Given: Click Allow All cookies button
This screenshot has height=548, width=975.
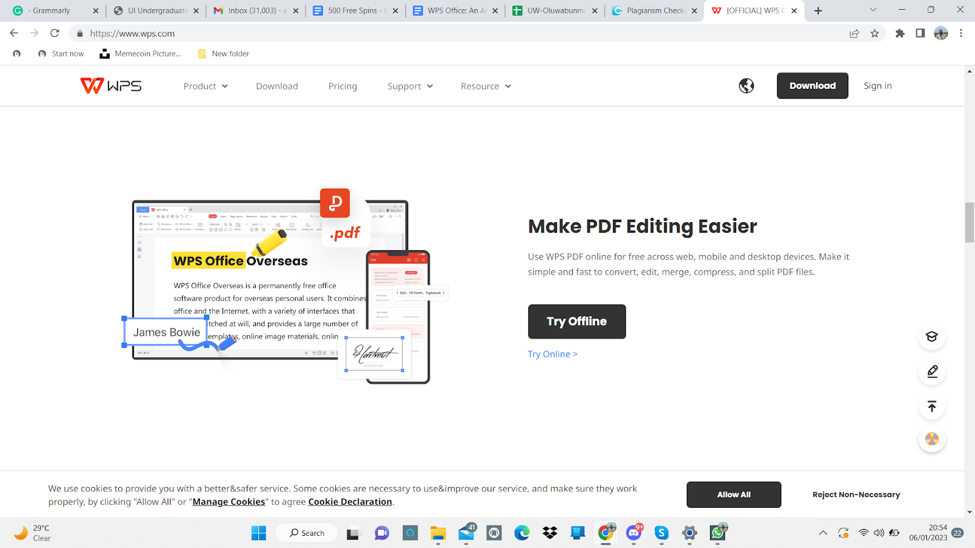Looking at the screenshot, I should point(734,494).
